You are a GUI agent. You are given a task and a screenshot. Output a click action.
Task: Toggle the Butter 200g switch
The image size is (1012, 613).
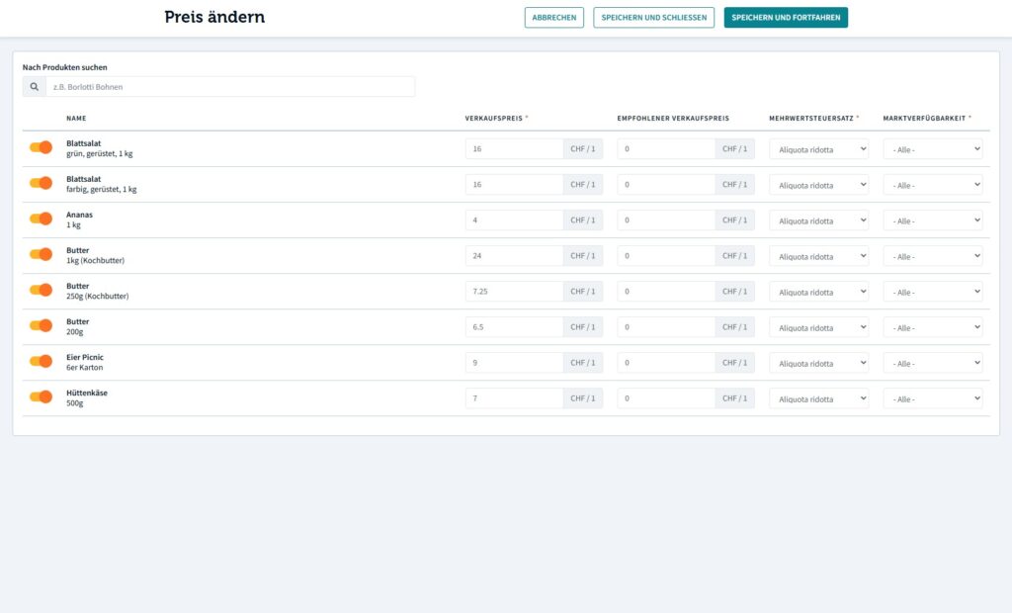click(41, 325)
